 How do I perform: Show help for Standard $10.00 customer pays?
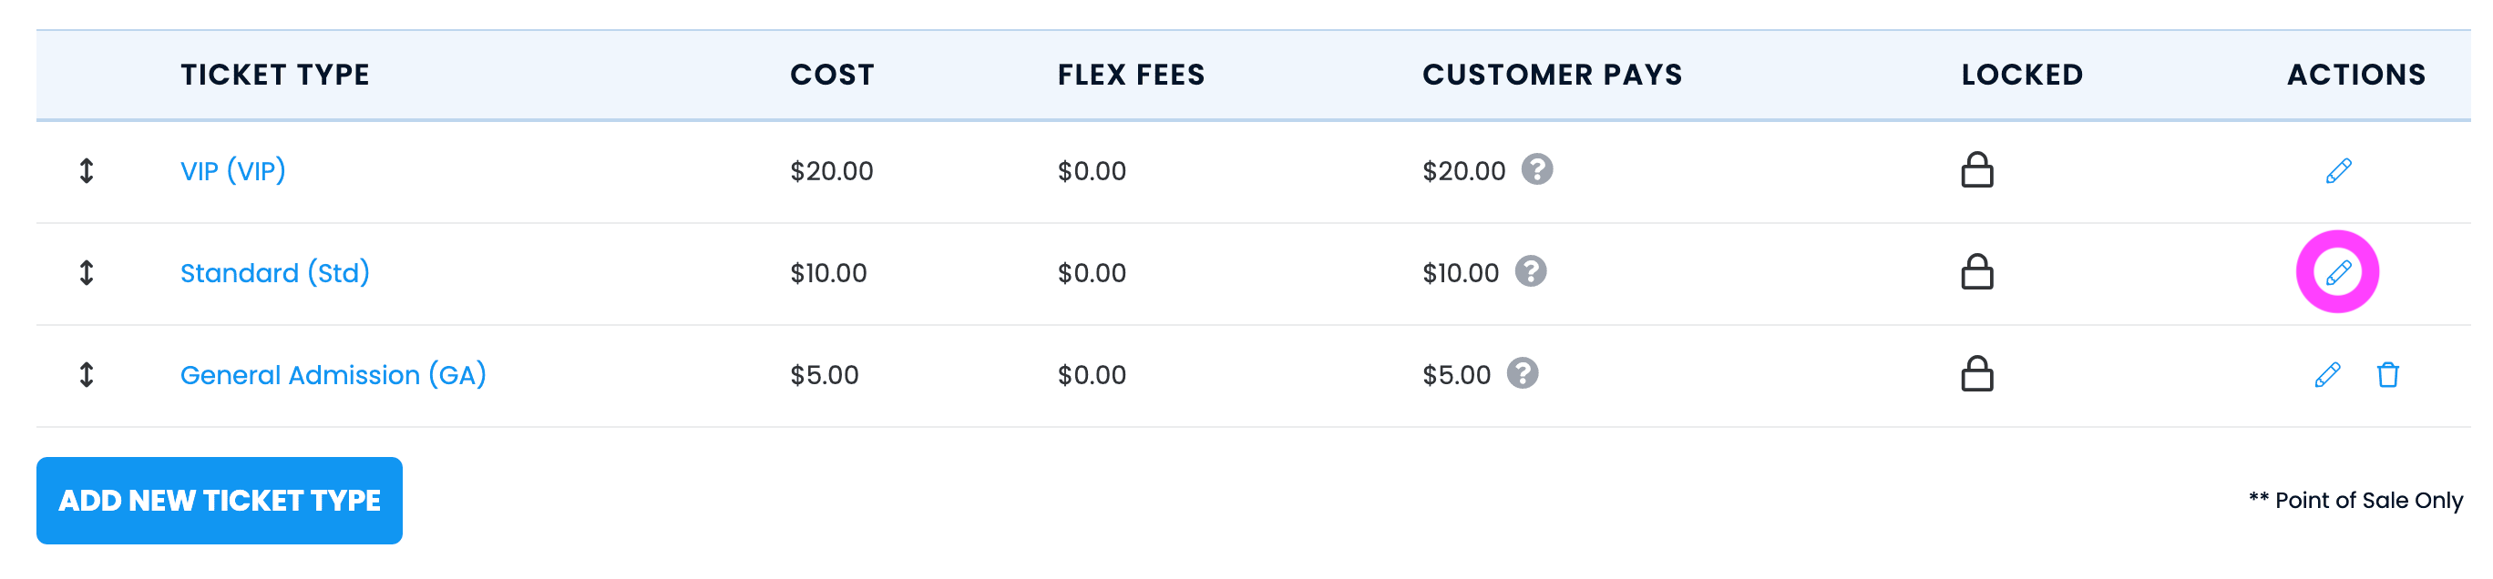pos(1530,271)
